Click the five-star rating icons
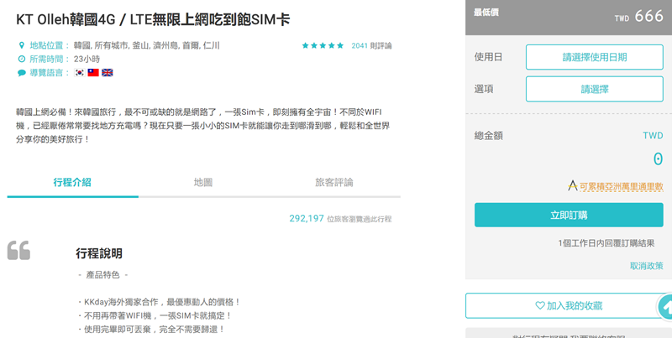The image size is (672, 338). [x=323, y=45]
